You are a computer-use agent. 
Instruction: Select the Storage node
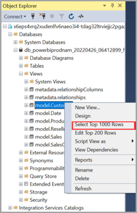[x=38, y=192]
